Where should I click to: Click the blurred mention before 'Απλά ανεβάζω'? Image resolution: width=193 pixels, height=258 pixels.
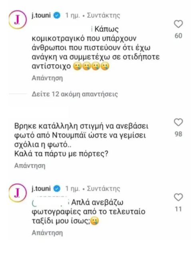pos(50,202)
